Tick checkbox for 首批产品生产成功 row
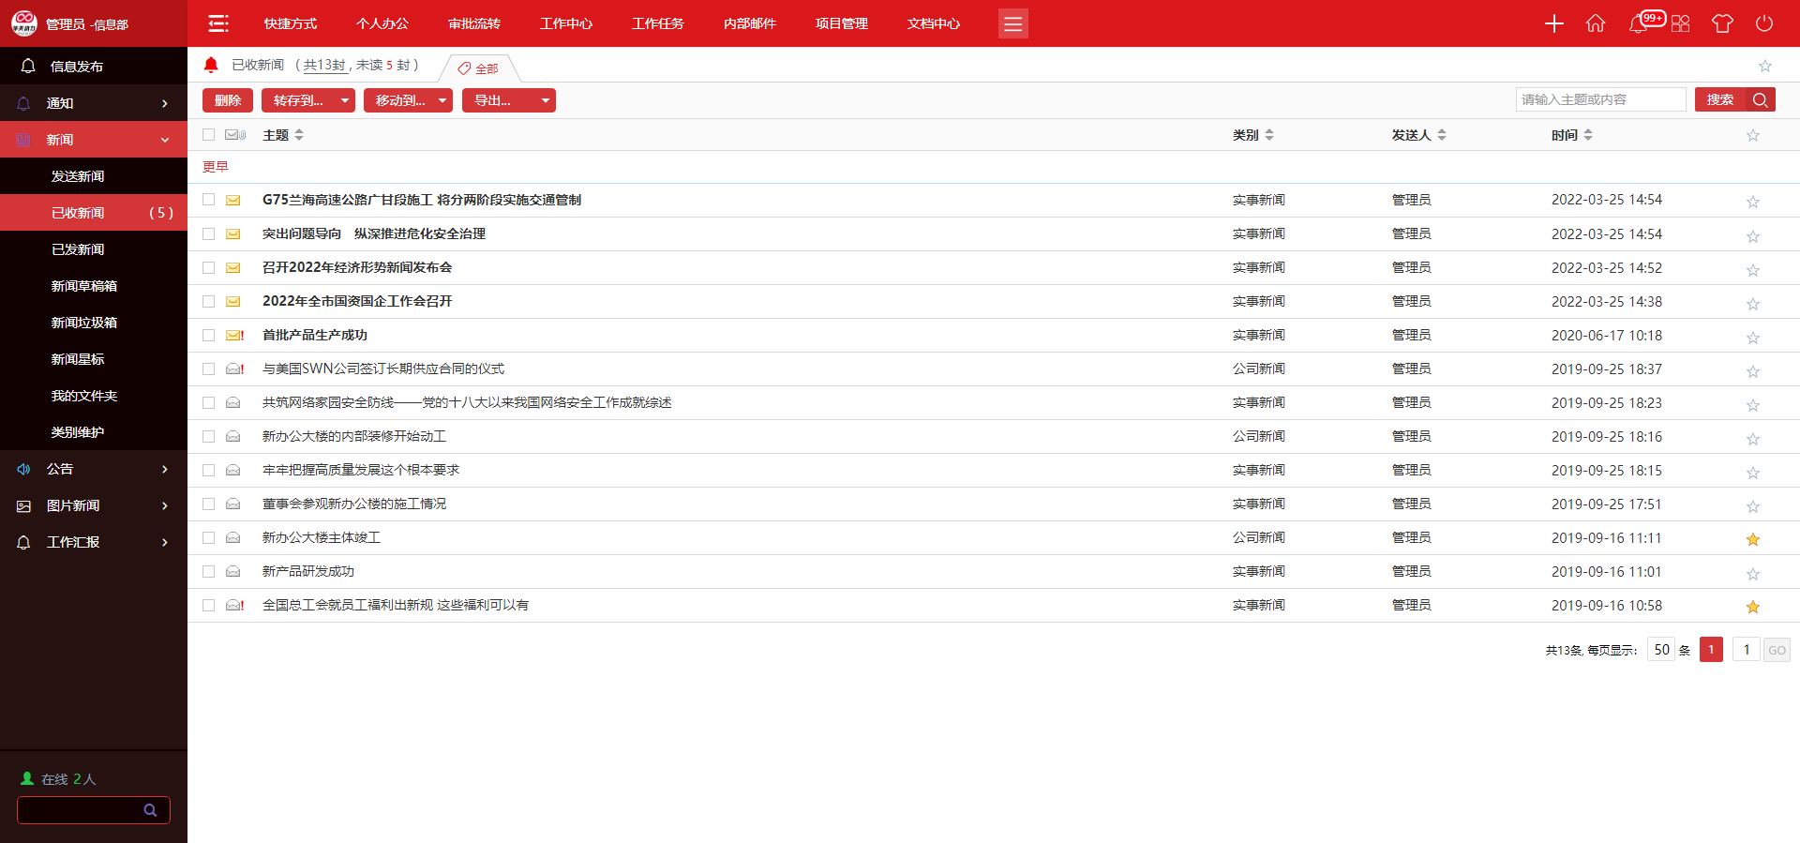This screenshot has height=843, width=1800. pyautogui.click(x=209, y=336)
